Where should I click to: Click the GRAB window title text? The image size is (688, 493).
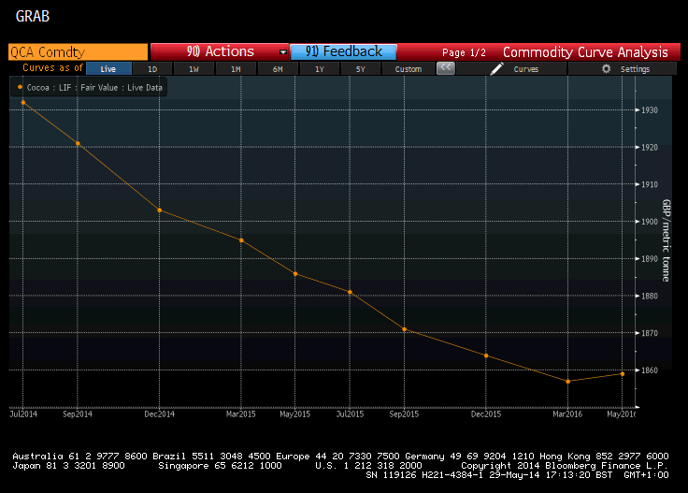point(33,16)
